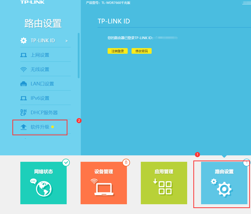Click the TP-LINK ID page heading
The height and width of the screenshot is (214, 251).
(x=114, y=21)
